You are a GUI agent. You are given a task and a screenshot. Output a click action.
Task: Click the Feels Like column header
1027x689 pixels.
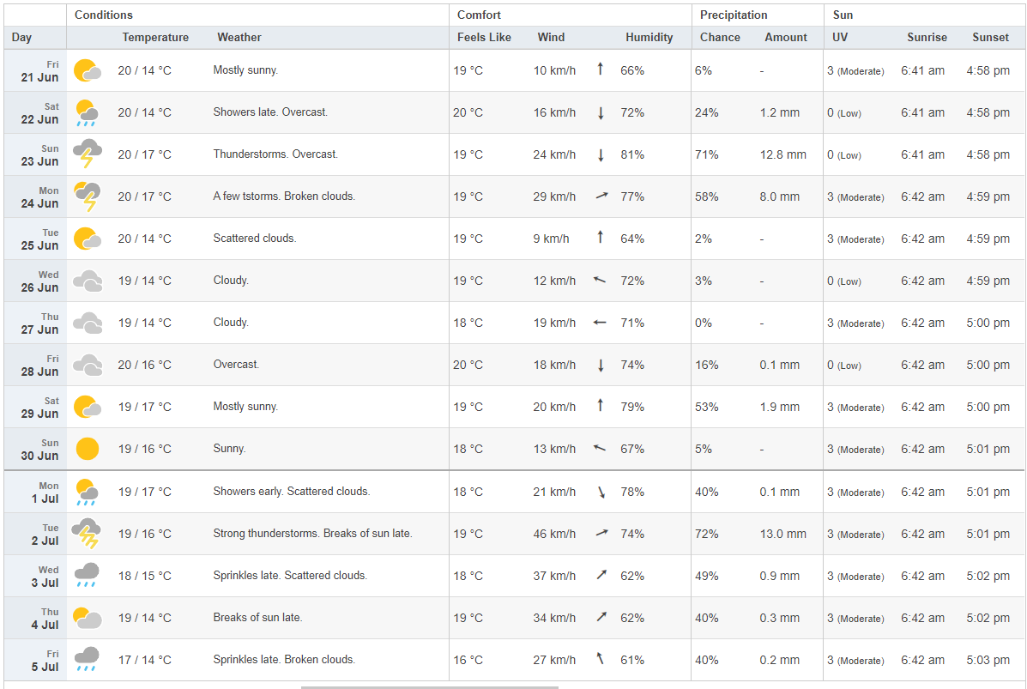(484, 38)
